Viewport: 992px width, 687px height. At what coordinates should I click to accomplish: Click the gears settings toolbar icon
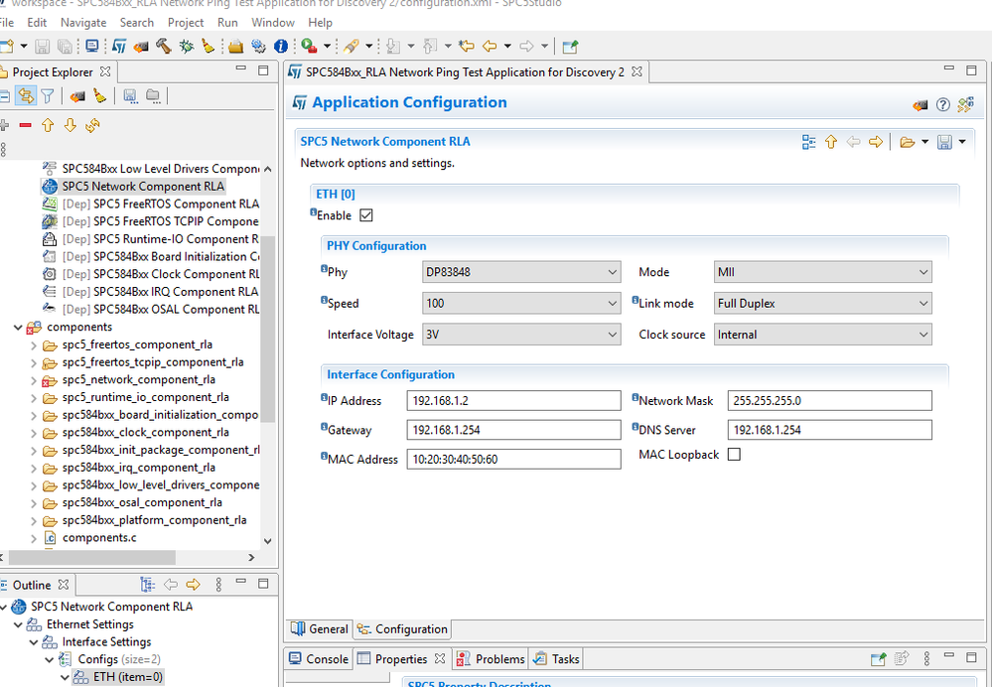click(x=258, y=47)
